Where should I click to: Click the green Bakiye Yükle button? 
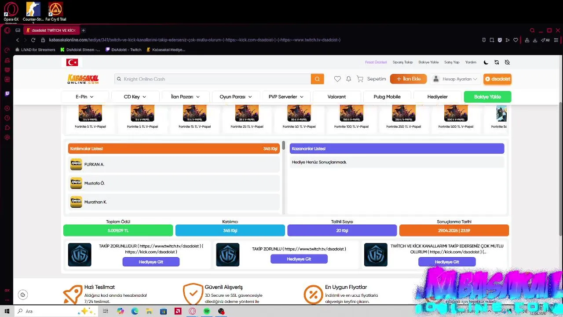[x=487, y=97]
